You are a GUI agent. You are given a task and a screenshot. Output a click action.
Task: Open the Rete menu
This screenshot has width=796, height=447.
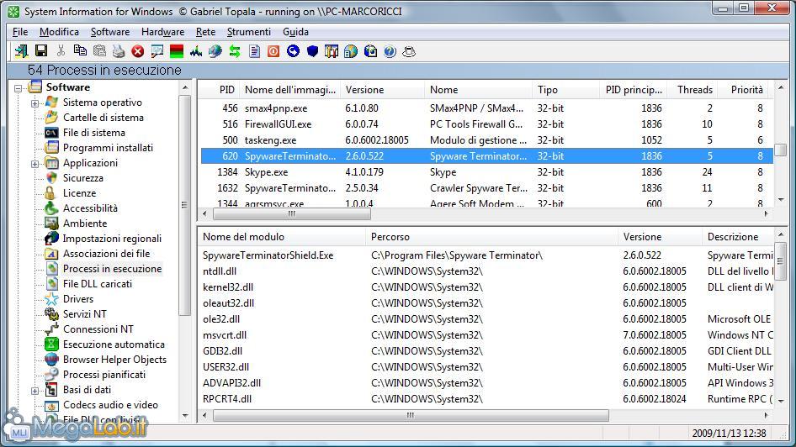[x=205, y=32]
